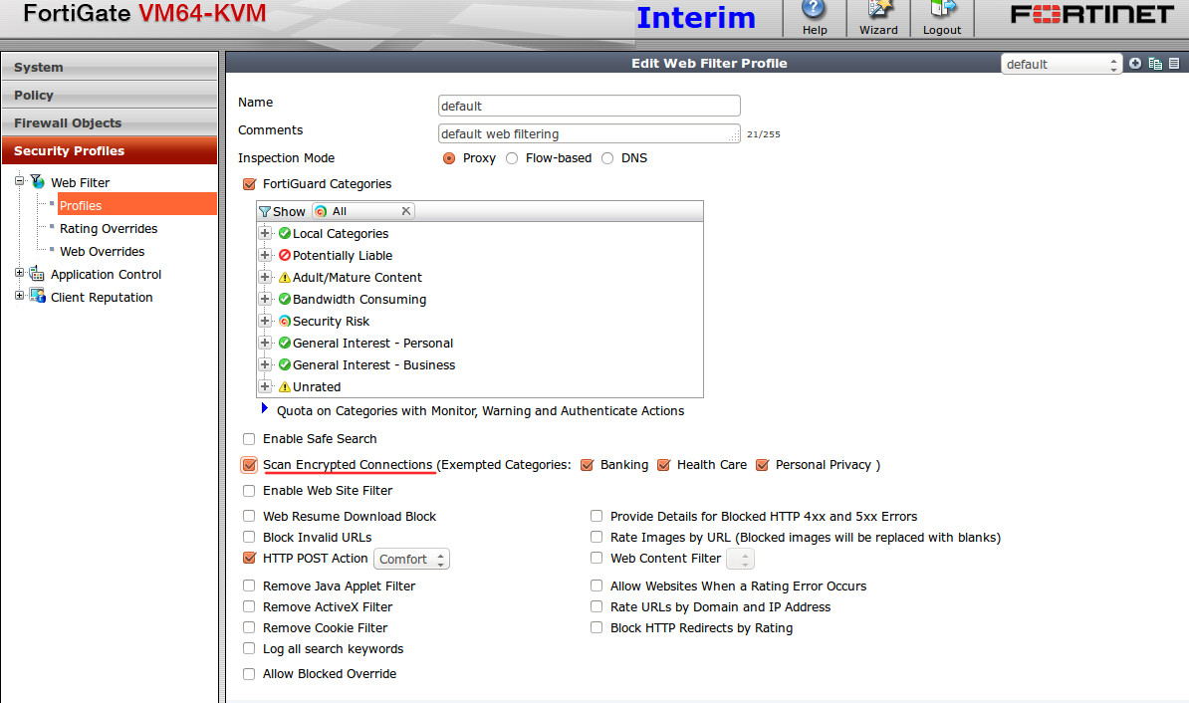Image resolution: width=1189 pixels, height=703 pixels.
Task: Click General Interest - Business allow icon
Action: click(285, 364)
